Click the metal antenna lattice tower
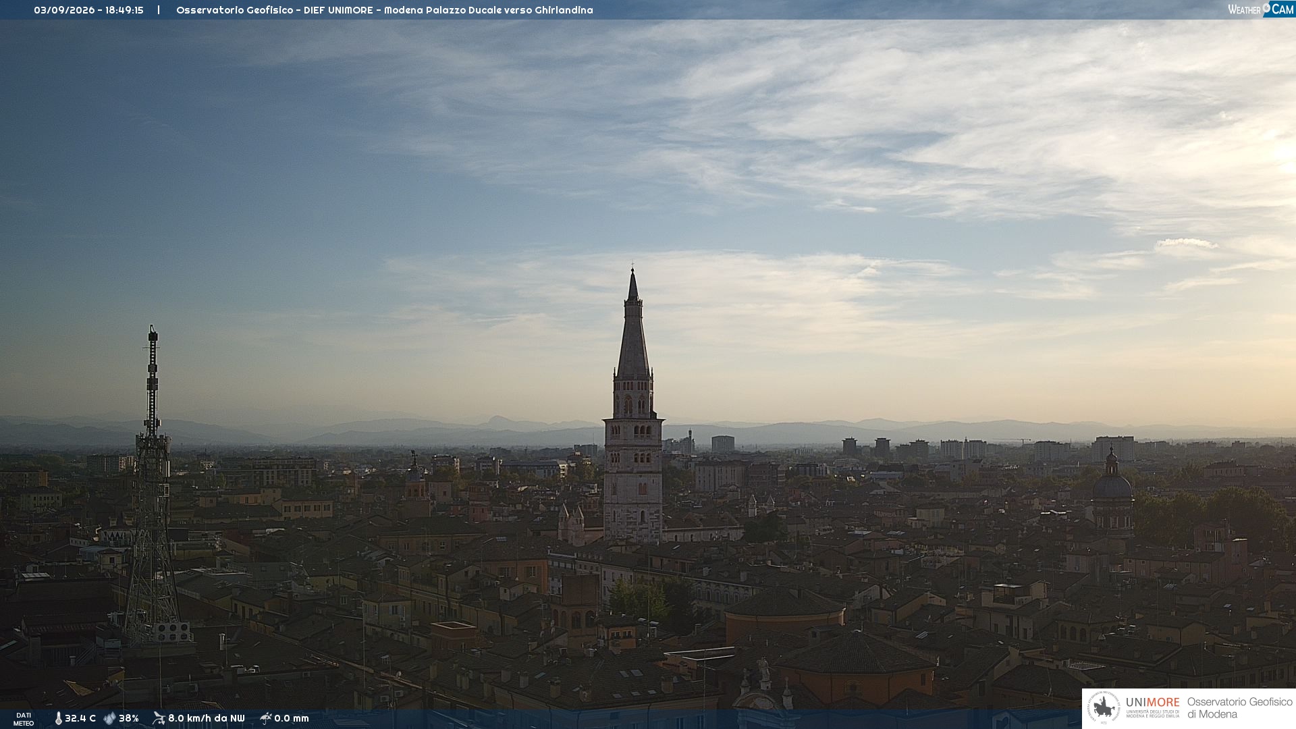This screenshot has height=729, width=1296. [153, 486]
